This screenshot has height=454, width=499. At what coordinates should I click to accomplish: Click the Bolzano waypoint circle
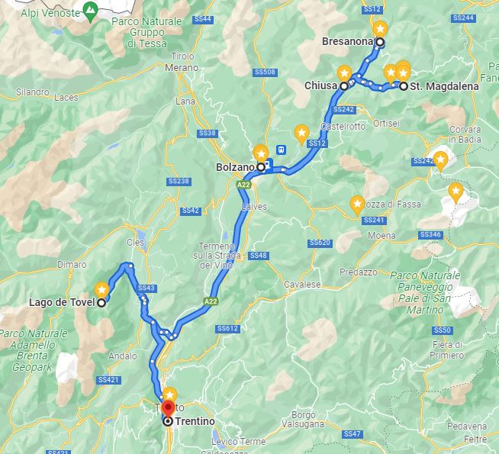click(x=261, y=167)
